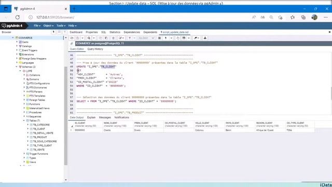
Task: Open a new browser tab with plus
Action: click(x=74, y=9)
